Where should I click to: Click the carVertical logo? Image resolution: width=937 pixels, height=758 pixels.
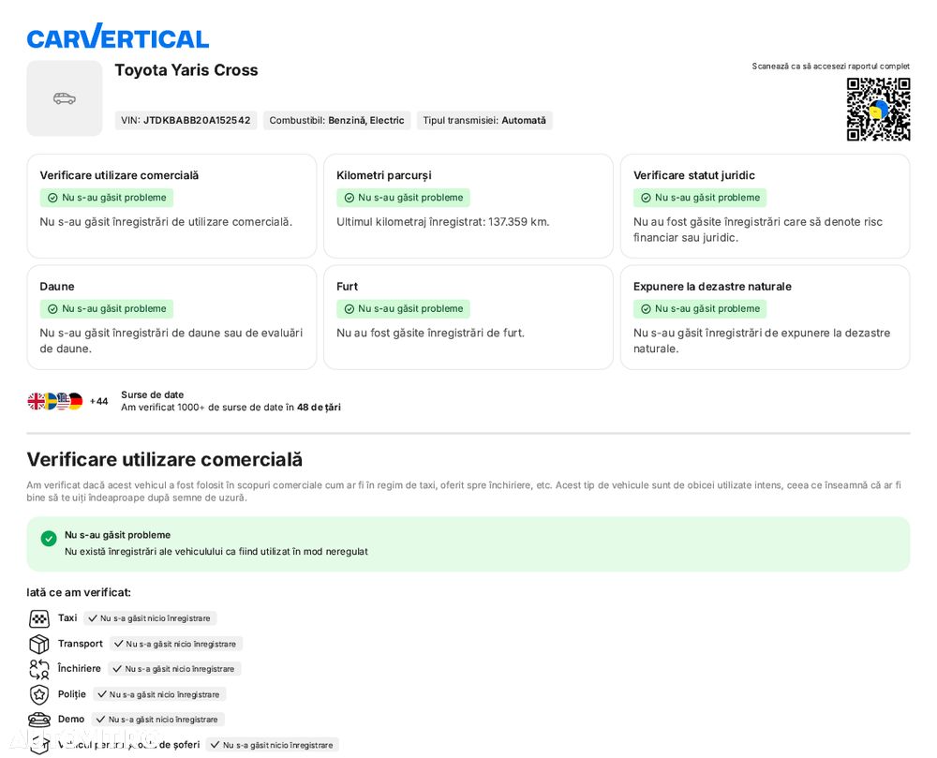(118, 37)
